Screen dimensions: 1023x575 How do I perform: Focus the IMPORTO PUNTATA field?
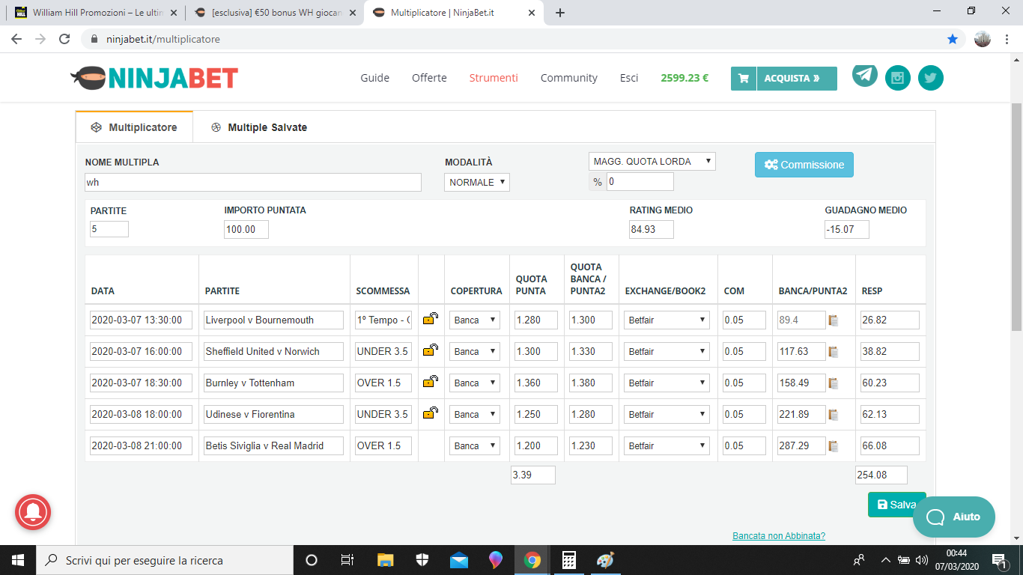246,229
